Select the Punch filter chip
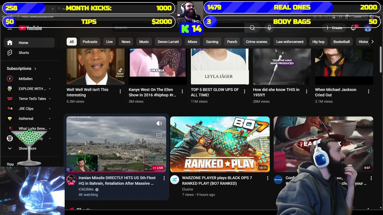 [x=232, y=42]
